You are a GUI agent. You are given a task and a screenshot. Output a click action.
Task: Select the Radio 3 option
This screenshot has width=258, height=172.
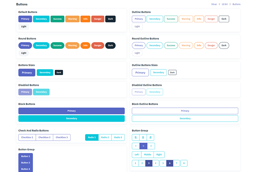pyautogui.click(x=118, y=137)
